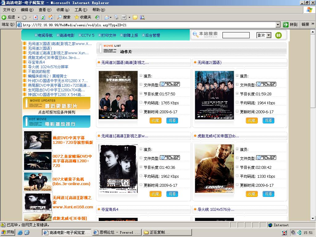Image resolution: width=316 pixels, height=237 pixels.
Task: Click the red tray icon in the taskbar
Action: point(284,233)
